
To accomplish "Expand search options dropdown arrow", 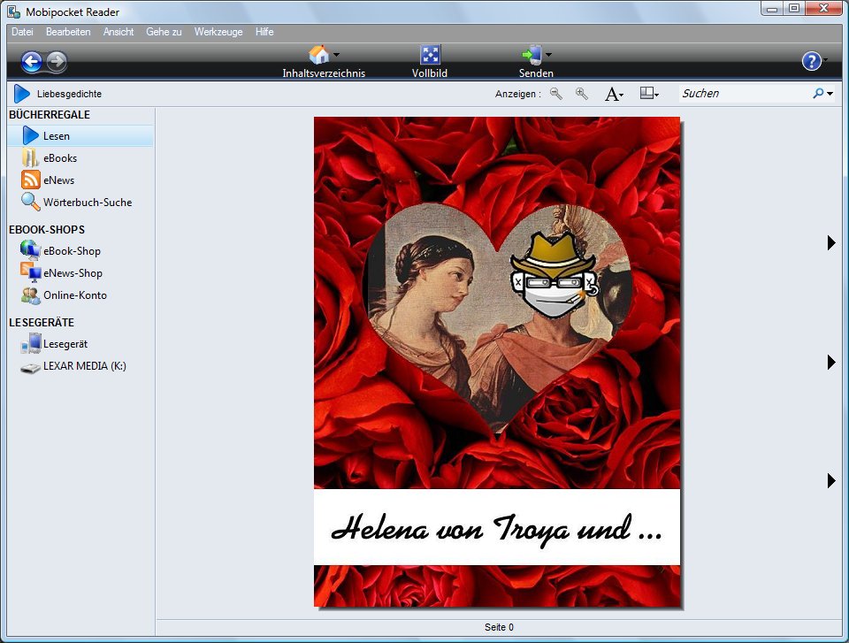I will 830,94.
